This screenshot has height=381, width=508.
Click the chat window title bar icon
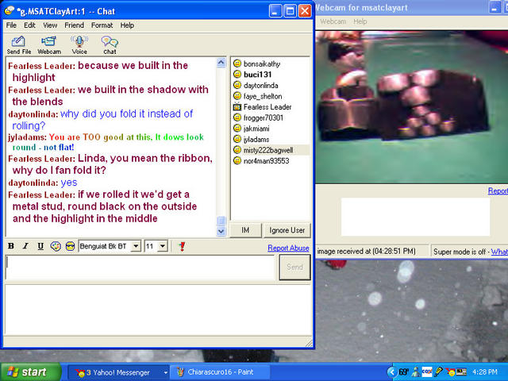(10, 11)
